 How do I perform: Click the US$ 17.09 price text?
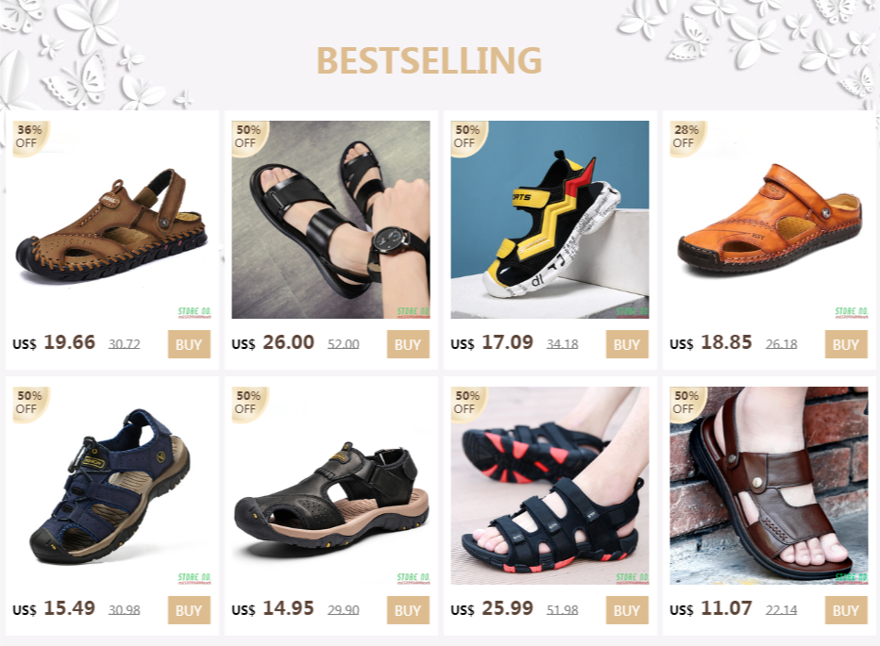point(492,342)
